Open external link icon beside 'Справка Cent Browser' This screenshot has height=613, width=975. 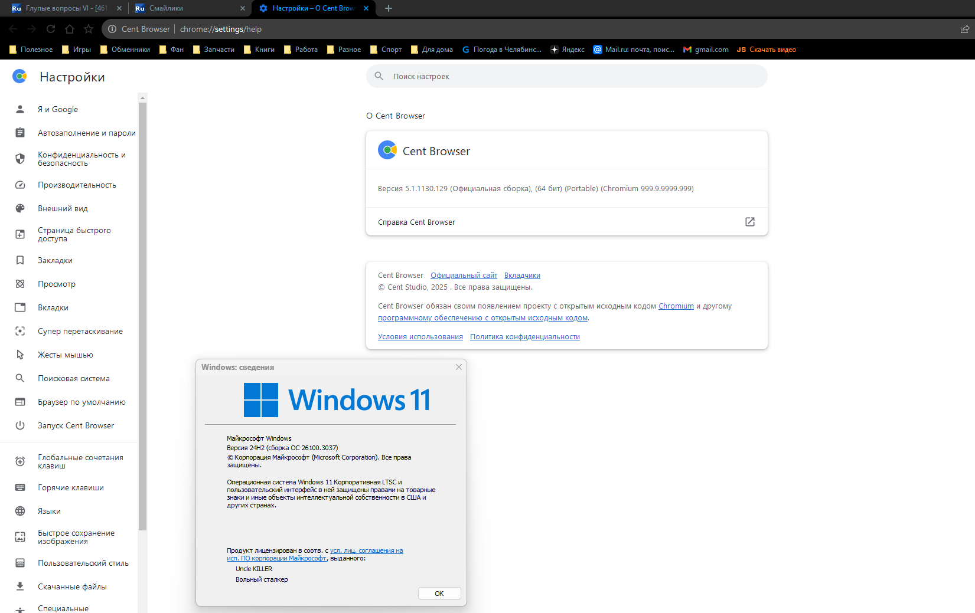[750, 222]
